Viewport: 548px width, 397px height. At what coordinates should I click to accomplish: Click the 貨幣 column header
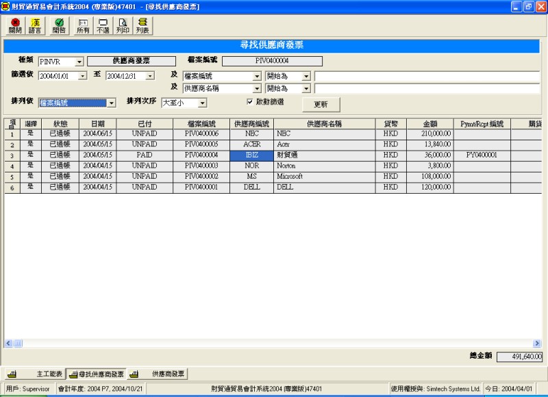[390, 124]
